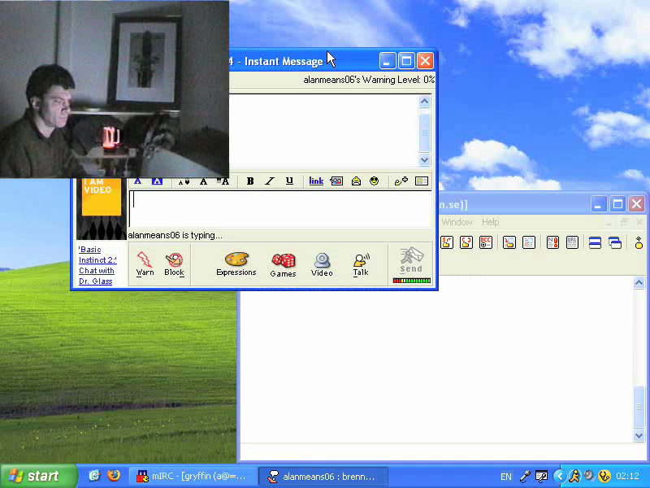Open the smiley emoticon picker
Image resolution: width=650 pixels, height=488 pixels.
[x=375, y=181]
